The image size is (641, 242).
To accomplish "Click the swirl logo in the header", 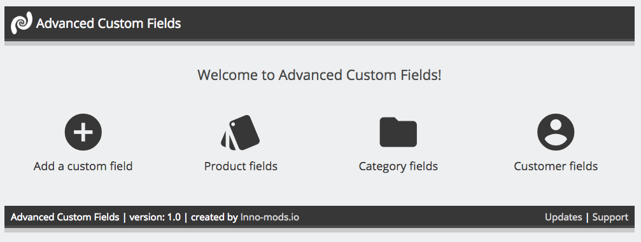I will point(22,22).
